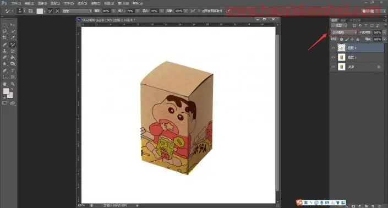The image size is (388, 208).
Task: Select the Zoom tool
Action: (x=13, y=84)
